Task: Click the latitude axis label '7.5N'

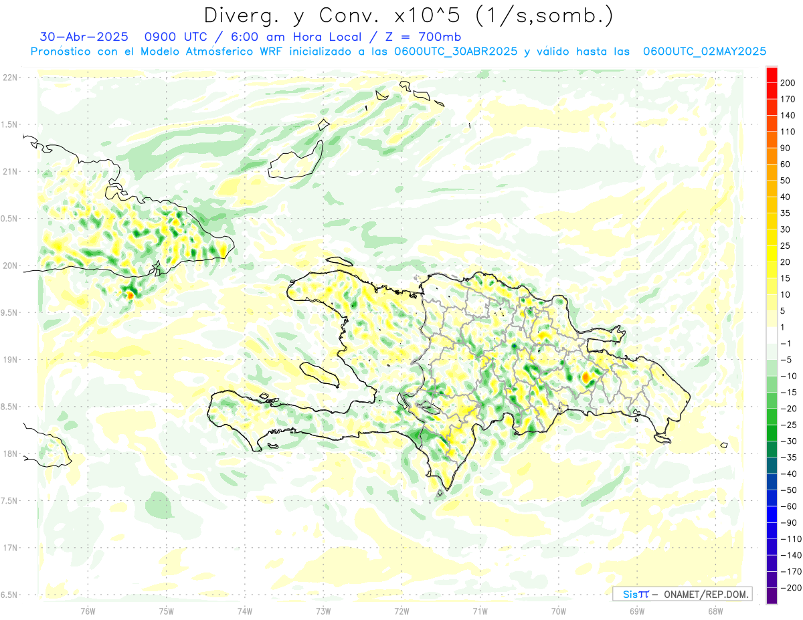Action: 9,501
